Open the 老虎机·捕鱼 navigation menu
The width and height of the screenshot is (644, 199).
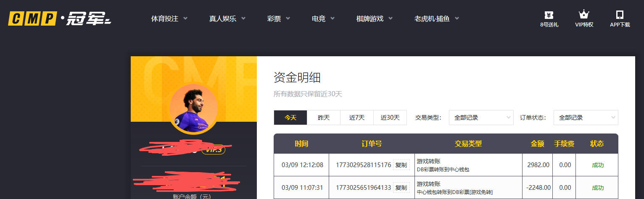[436, 19]
